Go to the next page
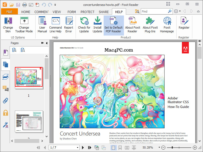 coord(83,147)
